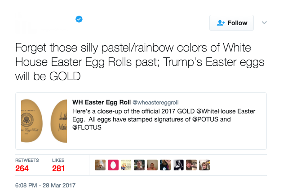This screenshot has height=191, width=283.
Task: Click the main tweet text about GOLD eggs
Action: [x=133, y=62]
